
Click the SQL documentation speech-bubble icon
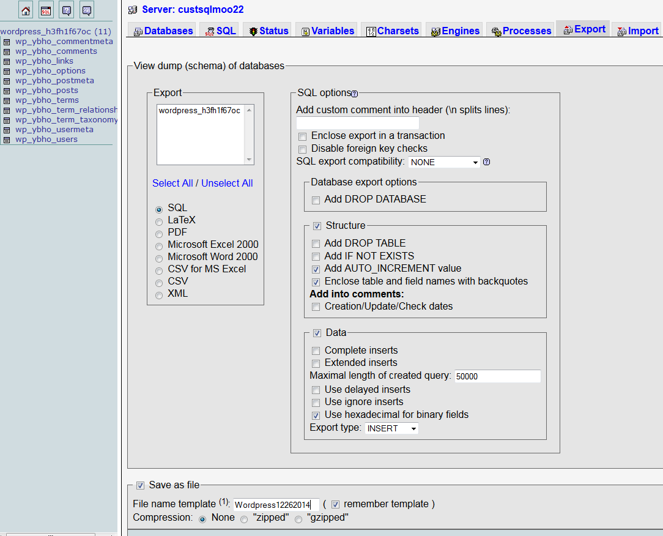86,10
